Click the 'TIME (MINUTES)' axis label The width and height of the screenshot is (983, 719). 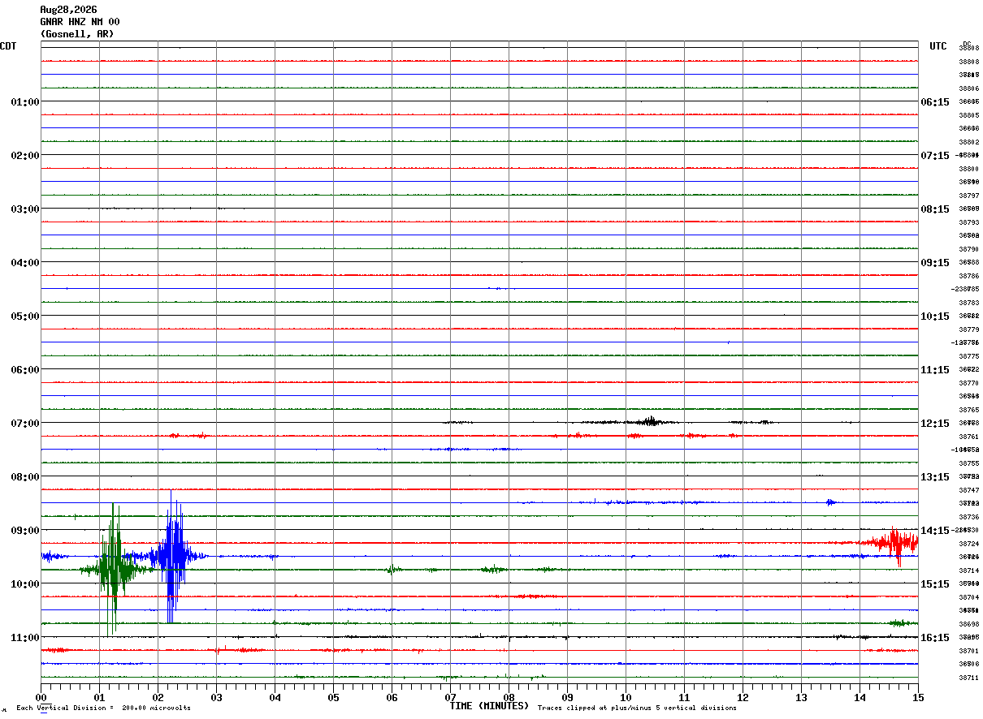pos(489,706)
